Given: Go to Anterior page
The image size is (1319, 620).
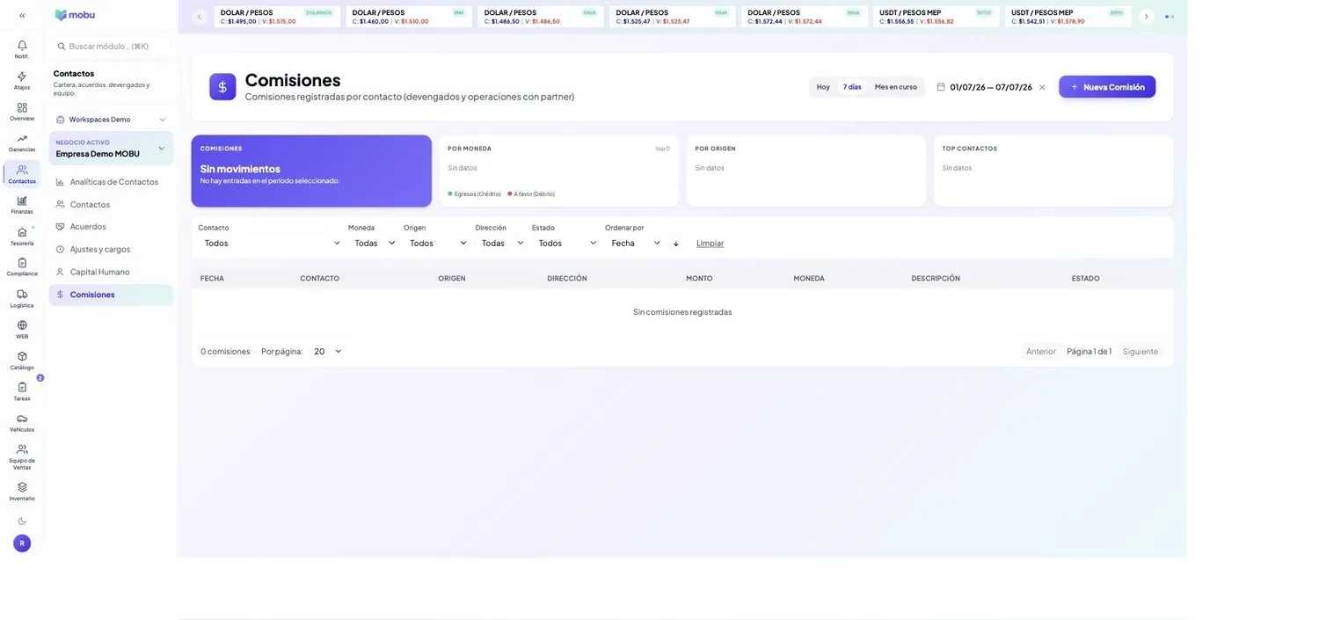Looking at the screenshot, I should [1041, 351].
